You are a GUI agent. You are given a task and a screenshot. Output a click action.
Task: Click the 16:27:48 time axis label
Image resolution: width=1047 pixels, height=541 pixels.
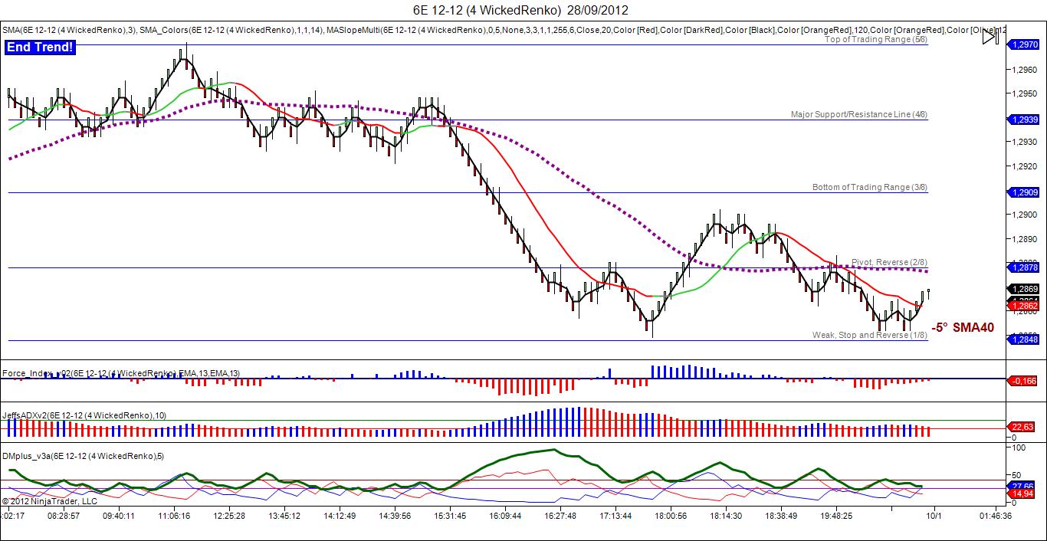(560, 516)
